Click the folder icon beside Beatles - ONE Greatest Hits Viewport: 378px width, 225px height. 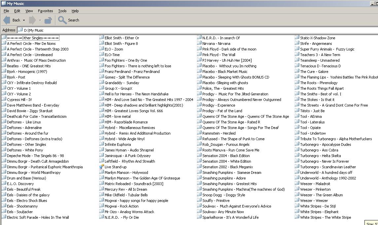(x=4, y=66)
